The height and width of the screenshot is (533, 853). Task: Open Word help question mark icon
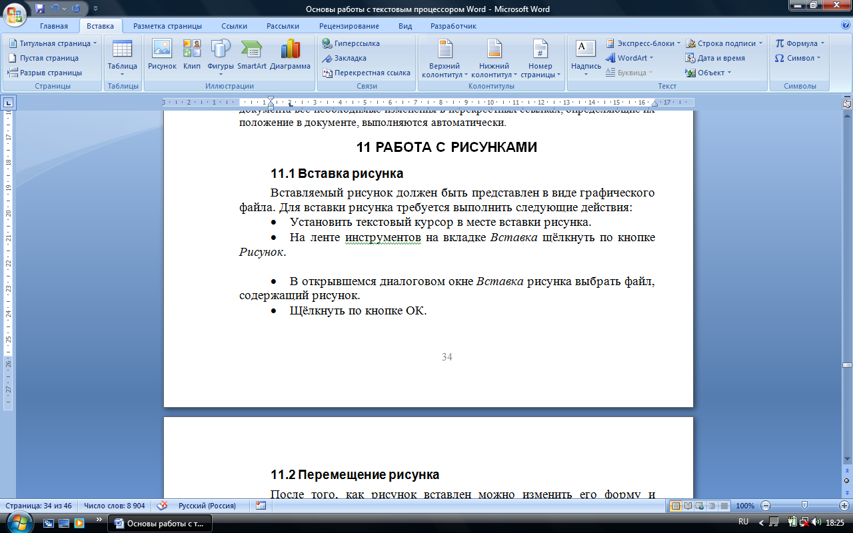(x=845, y=26)
